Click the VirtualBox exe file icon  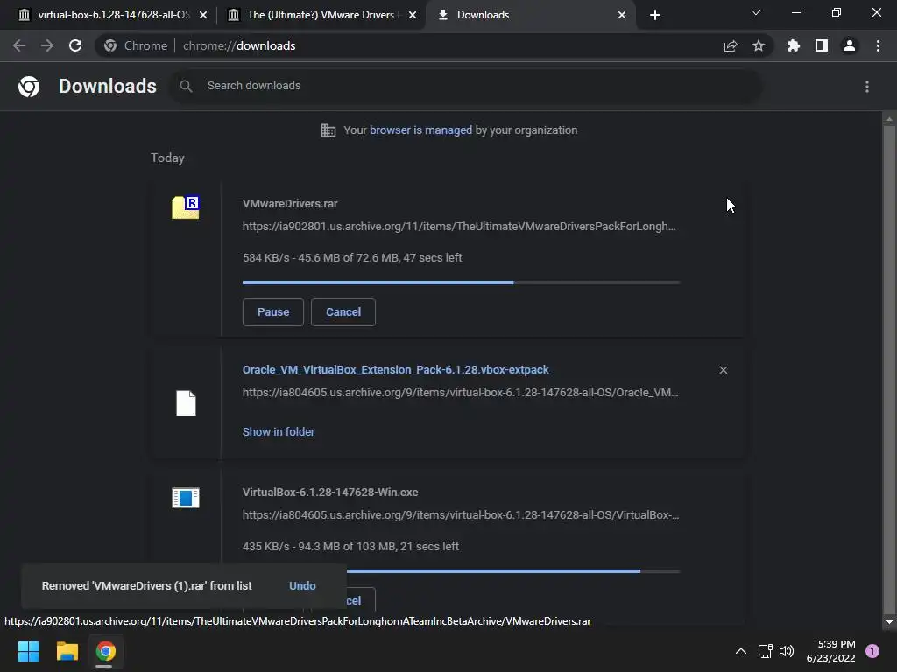186,498
